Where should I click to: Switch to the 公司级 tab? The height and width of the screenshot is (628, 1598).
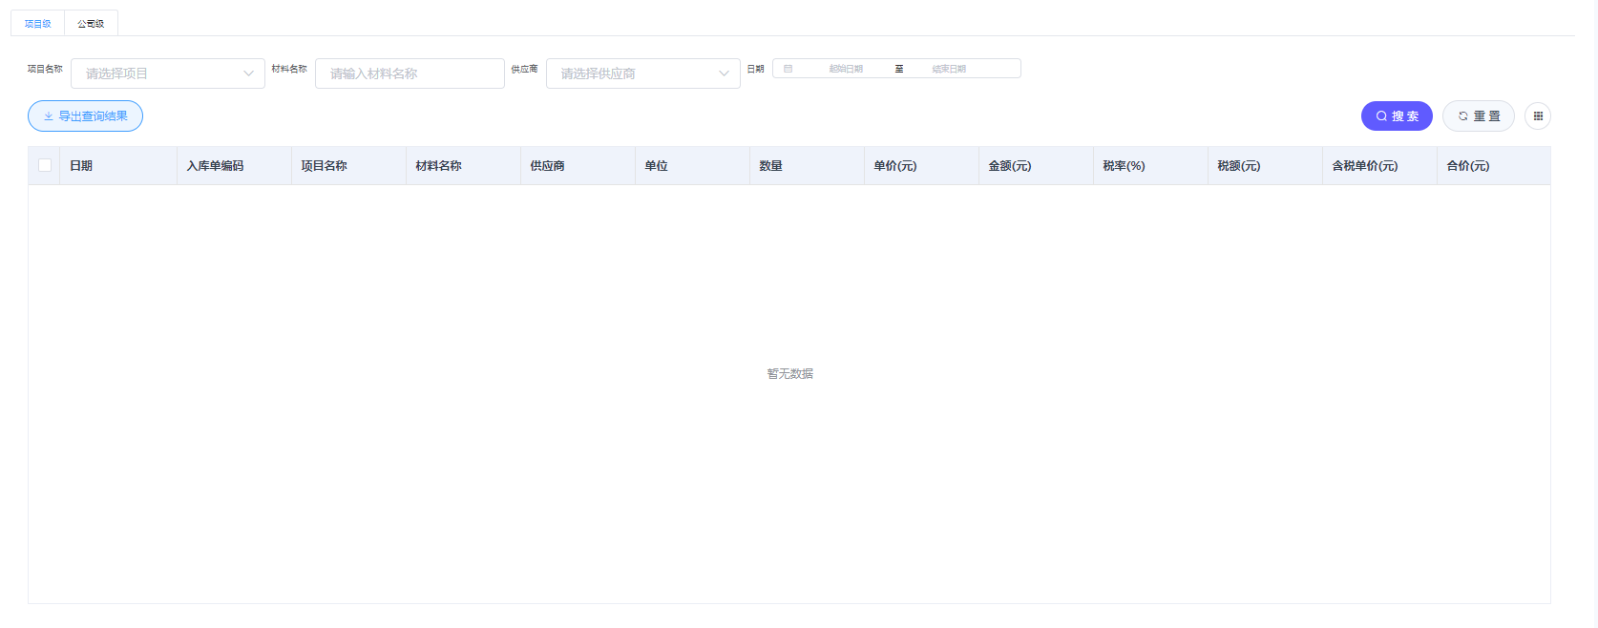pos(91,24)
